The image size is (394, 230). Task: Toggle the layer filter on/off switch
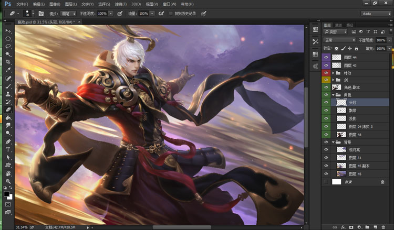point(391,31)
